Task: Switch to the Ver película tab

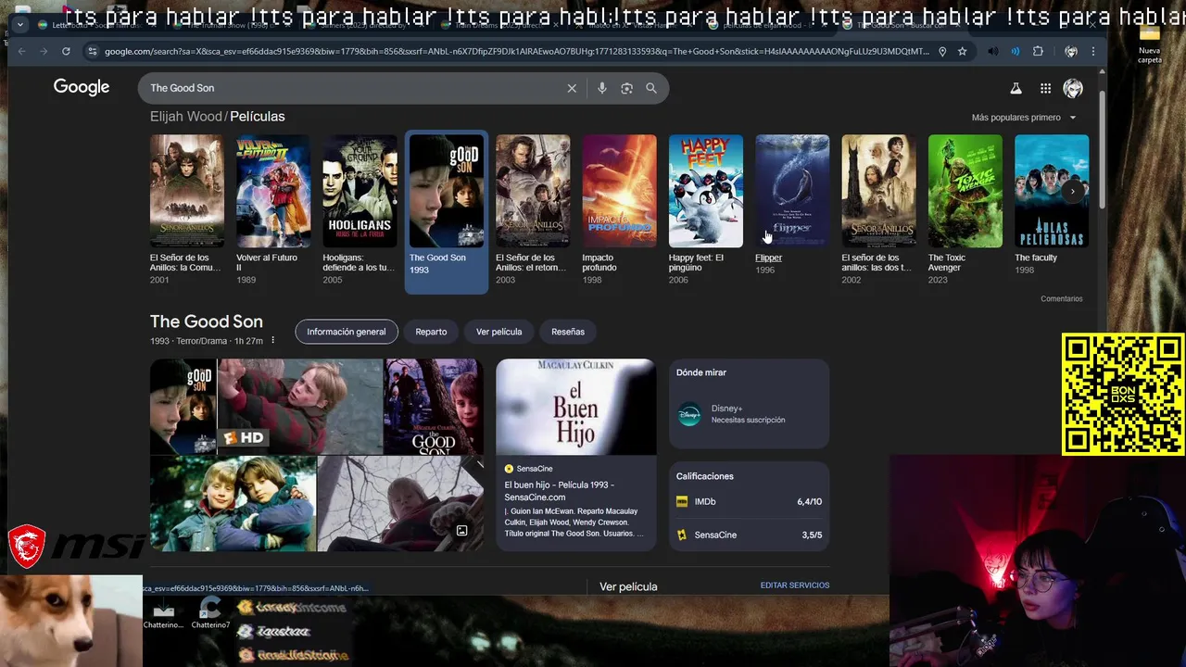Action: [498, 332]
